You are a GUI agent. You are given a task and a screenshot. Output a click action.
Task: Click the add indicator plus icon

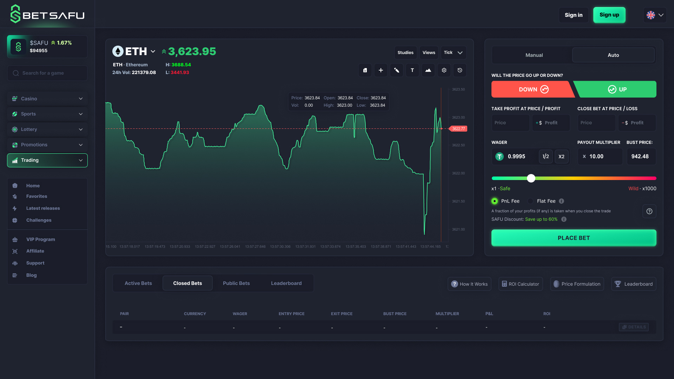[x=381, y=70]
